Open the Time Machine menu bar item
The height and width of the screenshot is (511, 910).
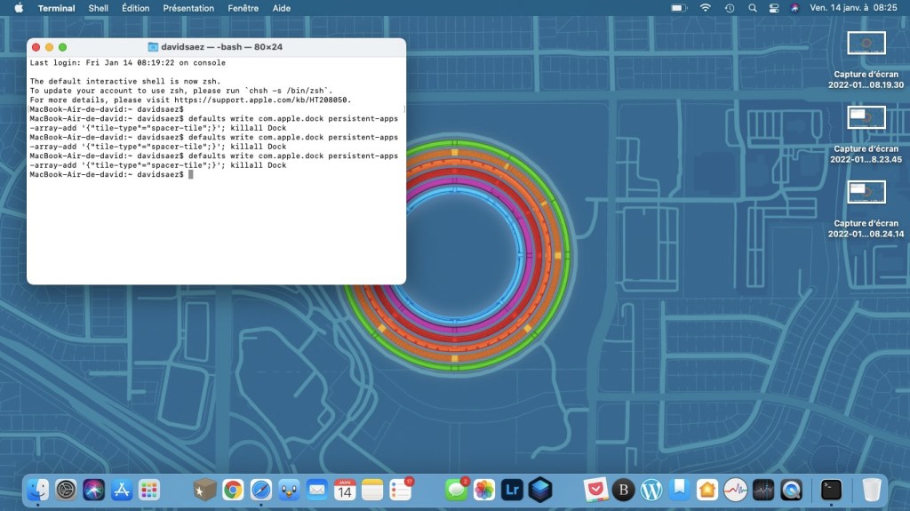(x=730, y=8)
